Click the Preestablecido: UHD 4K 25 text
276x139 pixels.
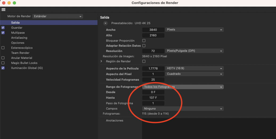point(131,23)
